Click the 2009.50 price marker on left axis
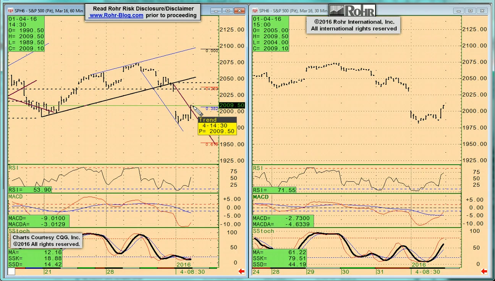Viewport: 495px width, 281px height. (231, 105)
